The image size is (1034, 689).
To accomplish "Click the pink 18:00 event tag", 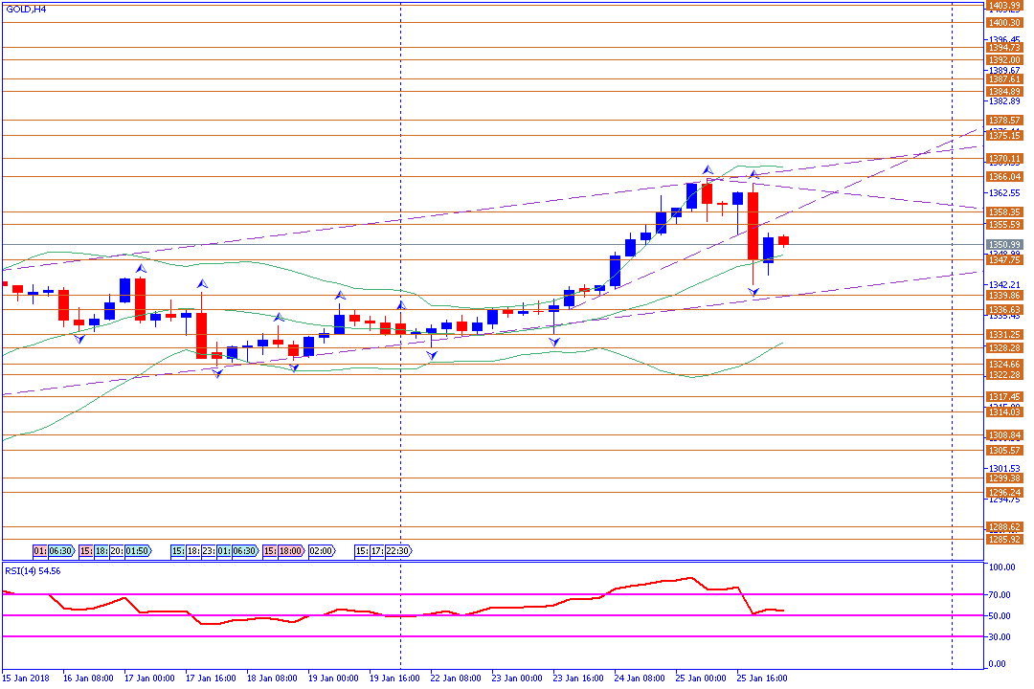I will [291, 551].
